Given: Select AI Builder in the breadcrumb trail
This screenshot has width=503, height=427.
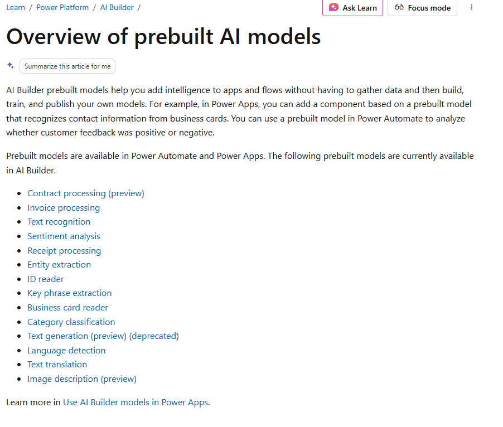Looking at the screenshot, I should click(x=117, y=7).
